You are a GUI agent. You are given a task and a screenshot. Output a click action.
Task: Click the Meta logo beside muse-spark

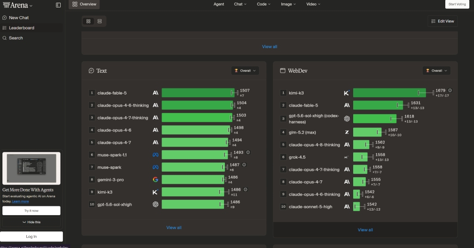point(156,167)
